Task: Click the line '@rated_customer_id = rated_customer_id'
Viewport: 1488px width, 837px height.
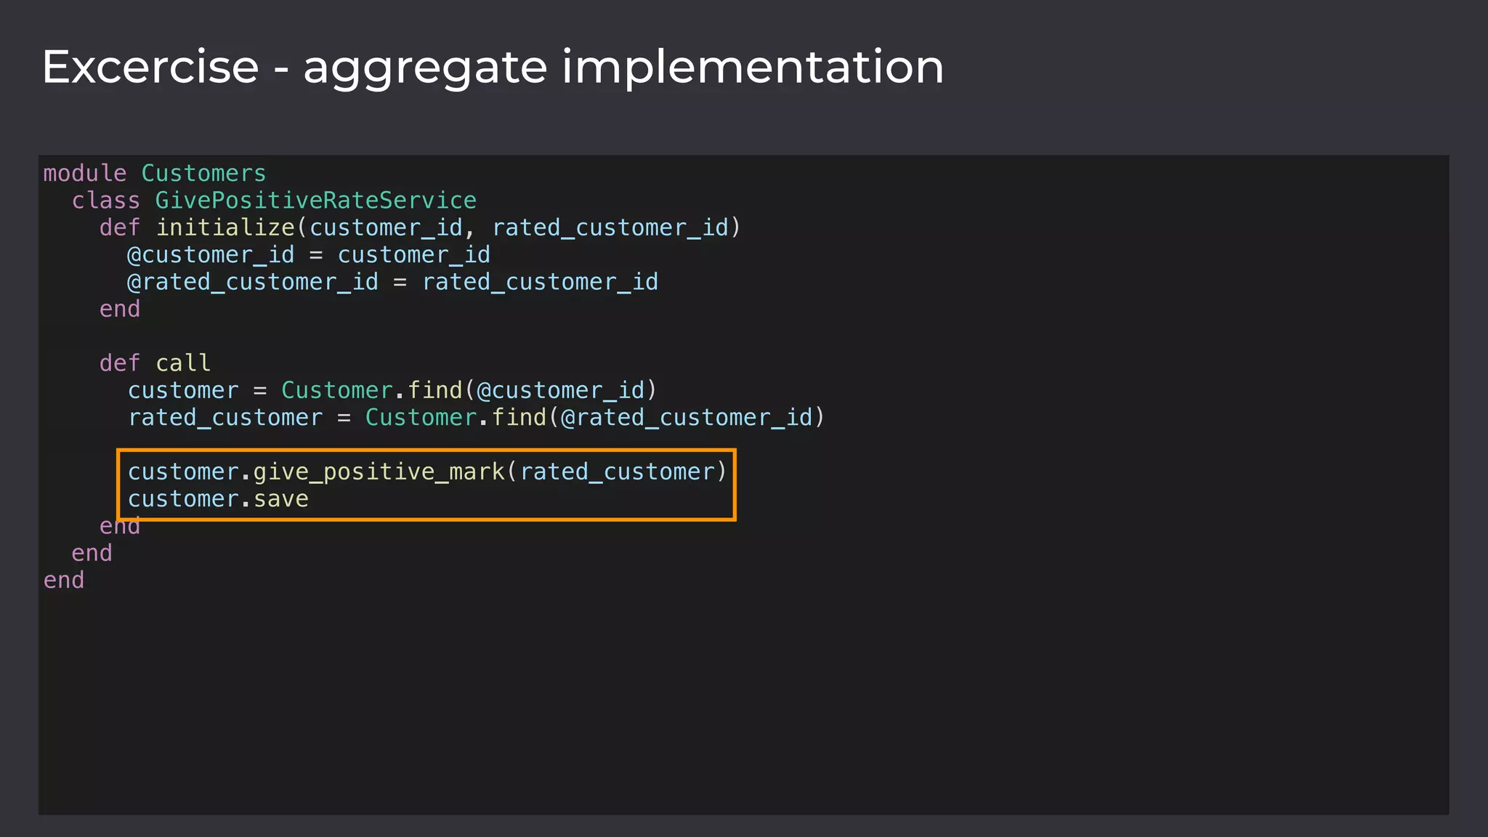Action: (x=393, y=282)
